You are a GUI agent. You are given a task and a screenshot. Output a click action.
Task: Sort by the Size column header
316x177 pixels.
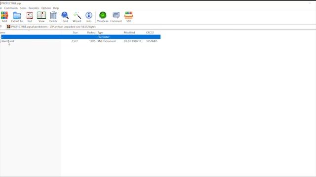[76, 32]
